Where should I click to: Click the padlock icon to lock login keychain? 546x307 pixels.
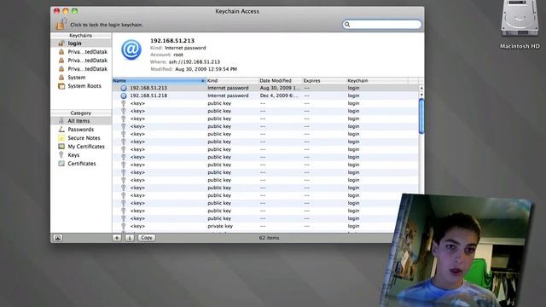pos(61,25)
